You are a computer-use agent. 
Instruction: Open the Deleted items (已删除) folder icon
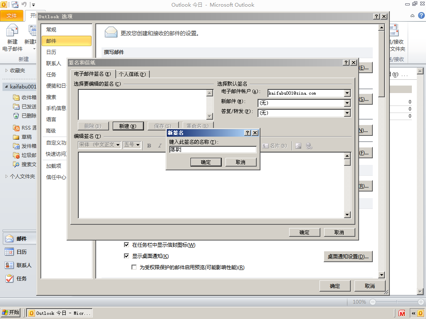[x=16, y=116]
